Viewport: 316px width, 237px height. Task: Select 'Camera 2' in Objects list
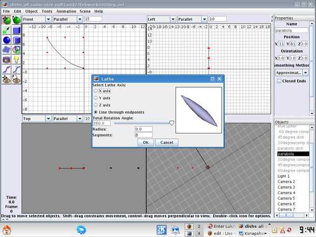point(286,181)
